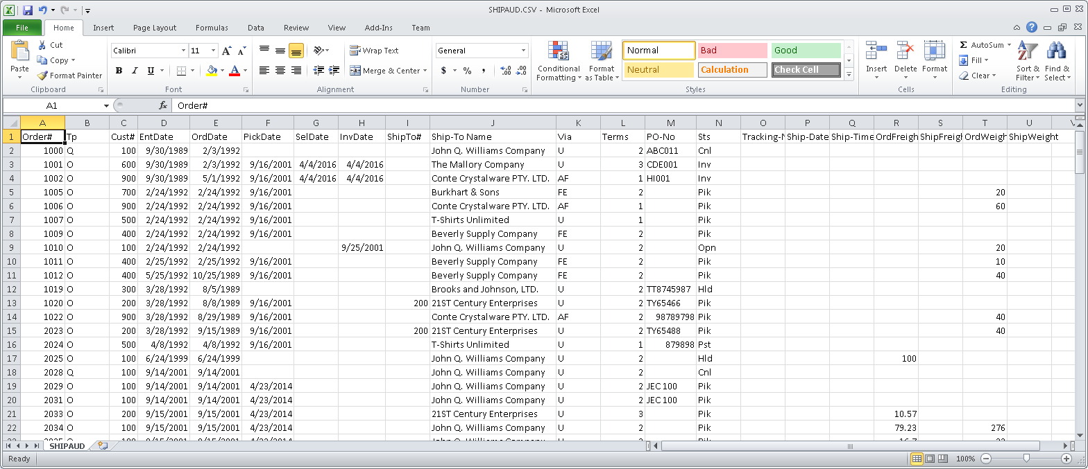The height and width of the screenshot is (469, 1088).
Task: Decrease decimal places
Action: click(x=520, y=71)
